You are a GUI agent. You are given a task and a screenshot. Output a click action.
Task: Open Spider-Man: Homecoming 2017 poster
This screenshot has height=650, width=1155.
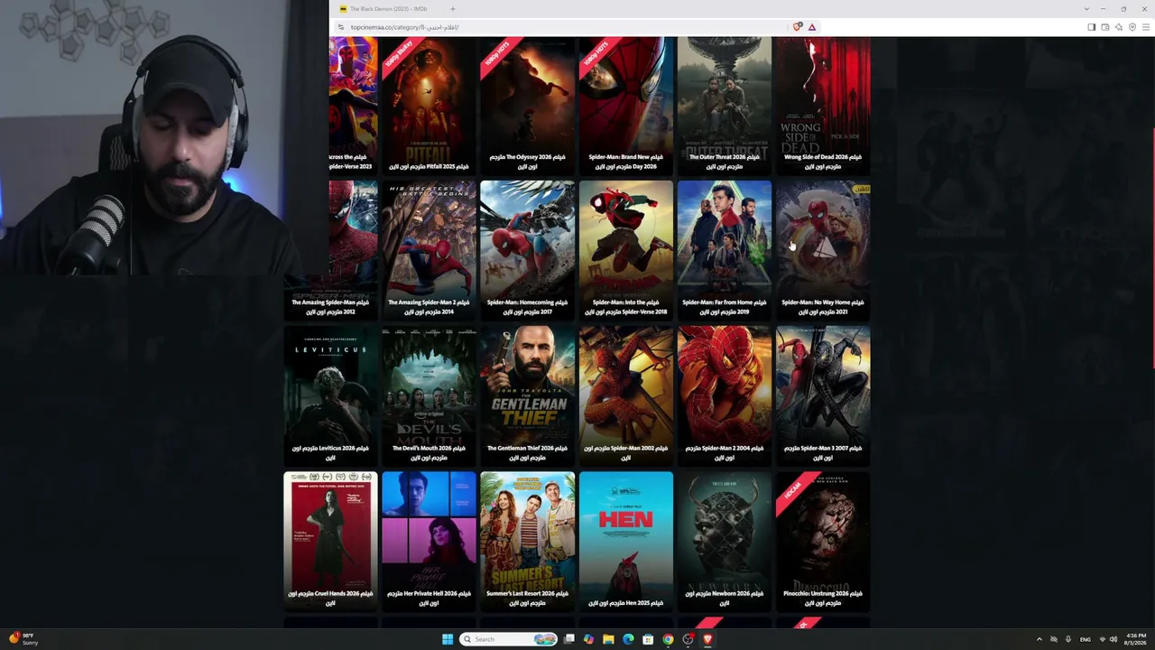click(527, 249)
